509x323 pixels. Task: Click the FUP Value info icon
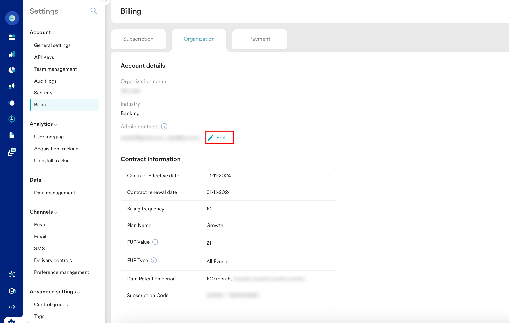[155, 242]
